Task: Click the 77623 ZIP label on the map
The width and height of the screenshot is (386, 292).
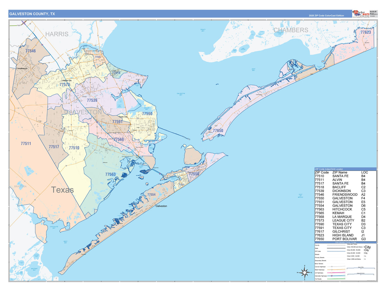Action: coord(366,32)
